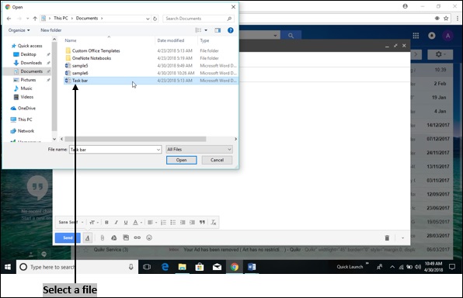Select Pictures in navigation pane

click(x=25, y=80)
